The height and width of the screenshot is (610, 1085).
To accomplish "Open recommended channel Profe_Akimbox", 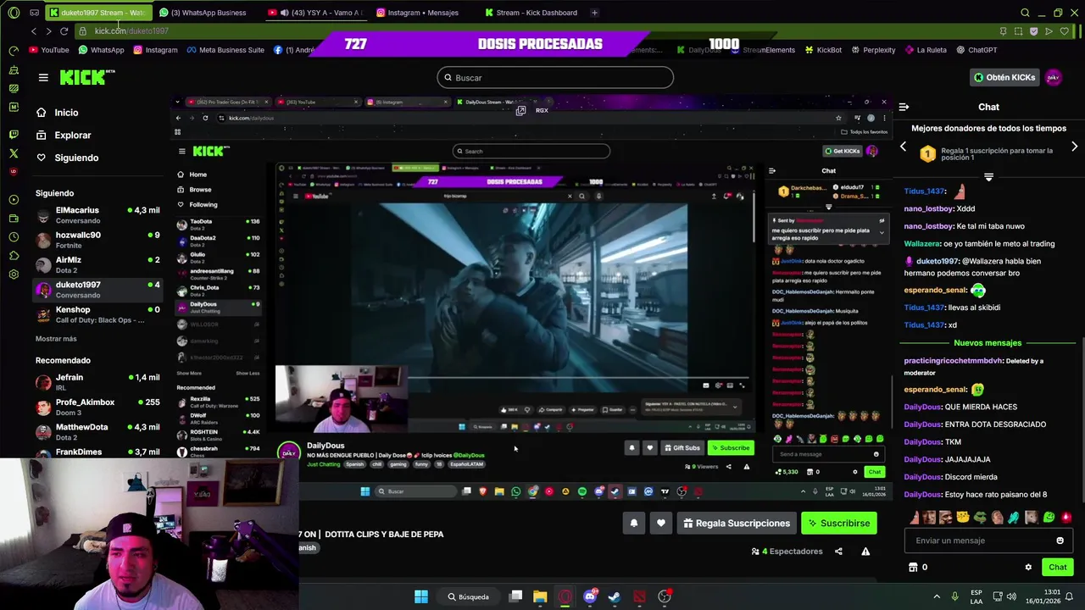I will point(97,407).
